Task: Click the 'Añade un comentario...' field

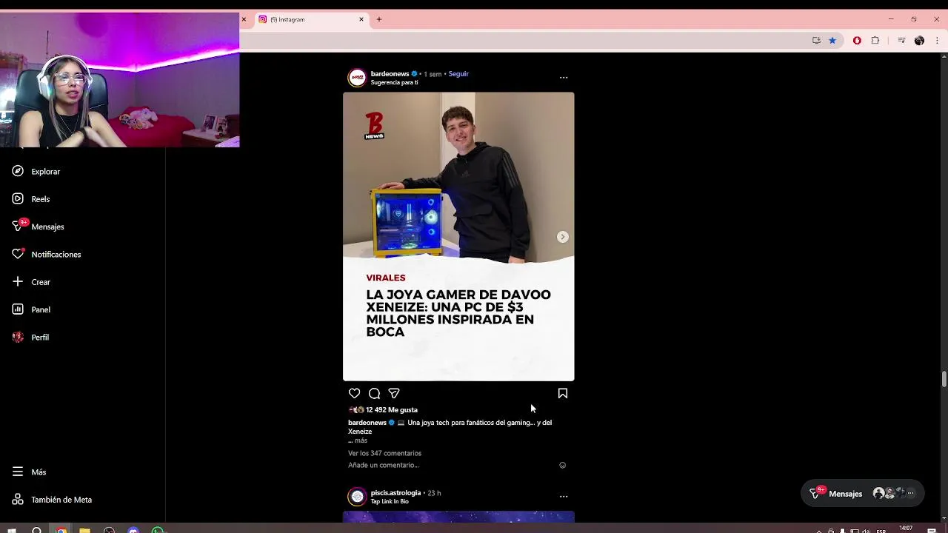Action: (x=450, y=465)
